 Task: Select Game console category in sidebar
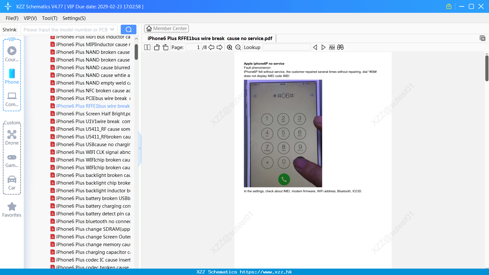(x=12, y=161)
